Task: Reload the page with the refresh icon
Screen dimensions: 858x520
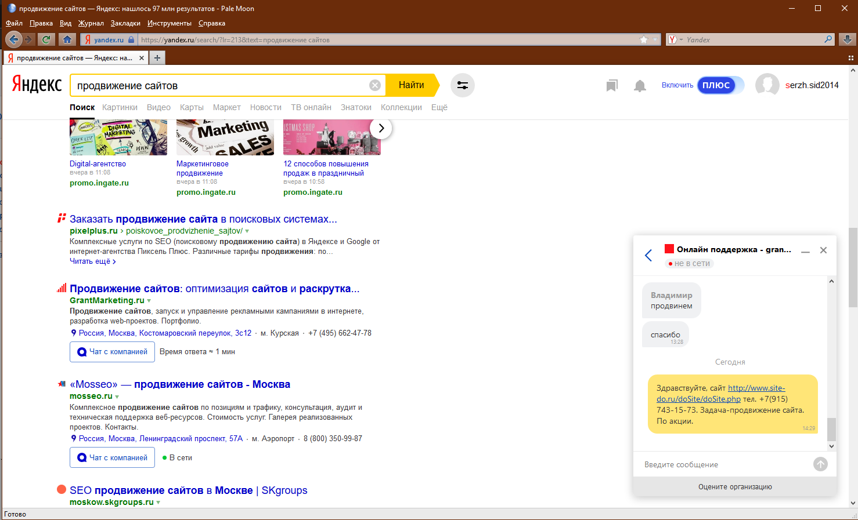Action: coord(46,39)
